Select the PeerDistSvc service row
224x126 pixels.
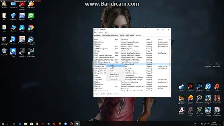coord(132,89)
